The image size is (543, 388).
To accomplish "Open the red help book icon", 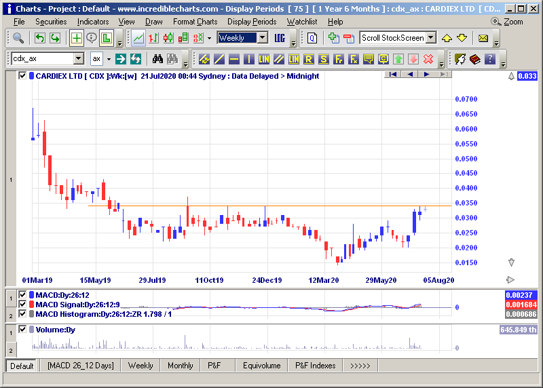I will coord(474,59).
